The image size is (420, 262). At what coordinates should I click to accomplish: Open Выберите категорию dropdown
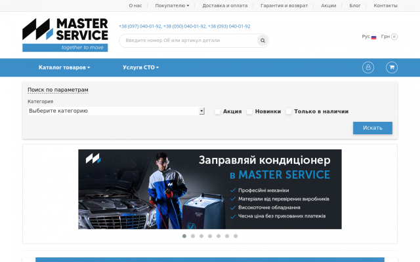[x=116, y=111]
